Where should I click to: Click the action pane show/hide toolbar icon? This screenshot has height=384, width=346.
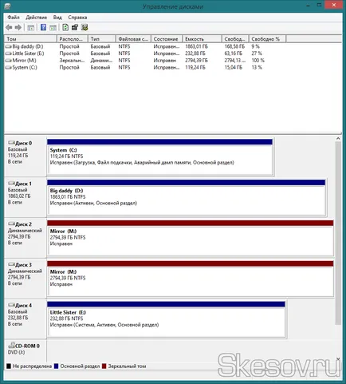(x=53, y=27)
